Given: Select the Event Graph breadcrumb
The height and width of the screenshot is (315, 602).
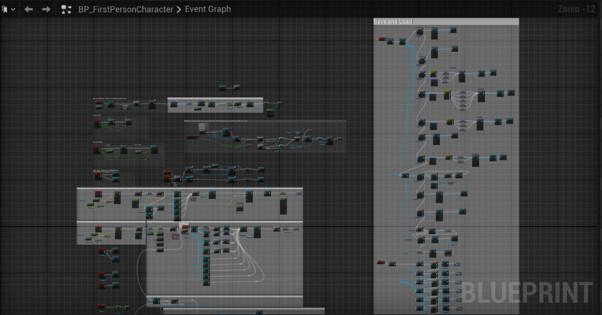Looking at the screenshot, I should [x=208, y=9].
